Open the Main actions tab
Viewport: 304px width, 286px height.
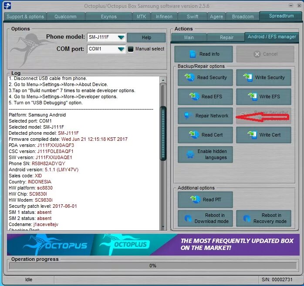(189, 37)
